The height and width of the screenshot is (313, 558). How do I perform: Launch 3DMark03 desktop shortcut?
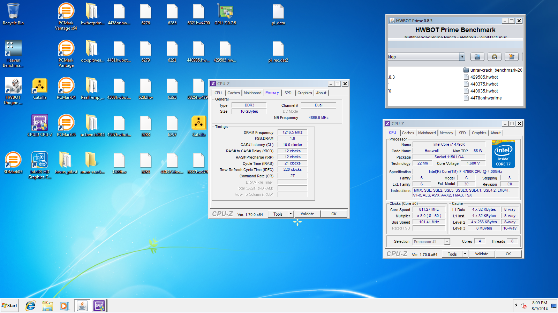click(x=13, y=163)
